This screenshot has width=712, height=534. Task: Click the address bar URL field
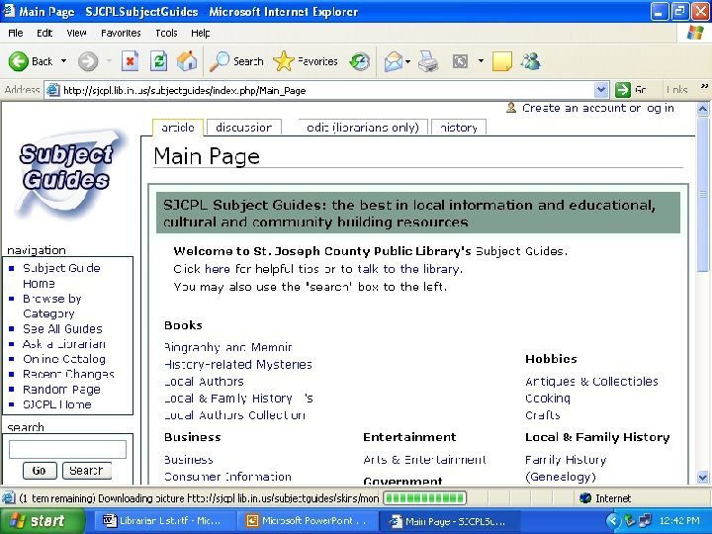coord(327,90)
